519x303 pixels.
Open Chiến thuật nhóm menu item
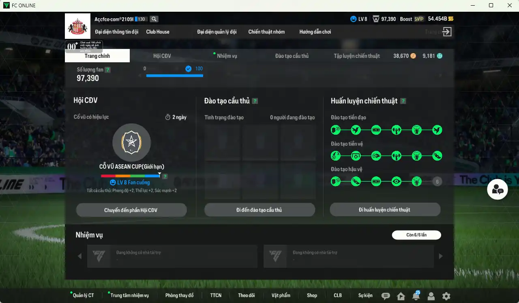(266, 32)
